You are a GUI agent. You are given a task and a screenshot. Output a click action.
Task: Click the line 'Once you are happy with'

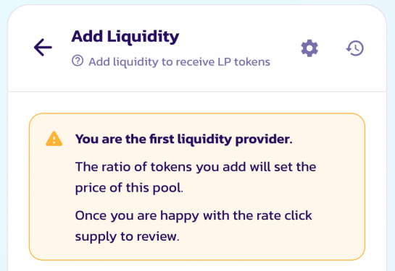coord(152,216)
